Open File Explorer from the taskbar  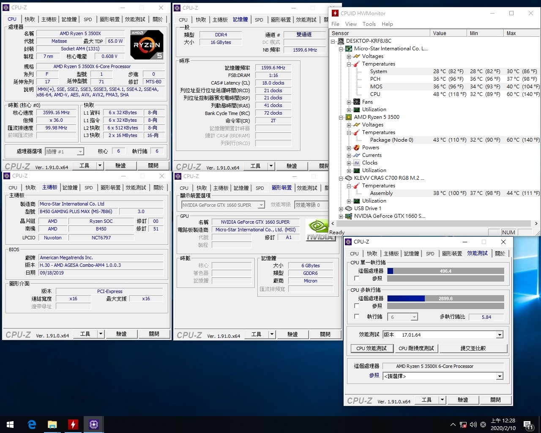pyautogui.click(x=52, y=425)
